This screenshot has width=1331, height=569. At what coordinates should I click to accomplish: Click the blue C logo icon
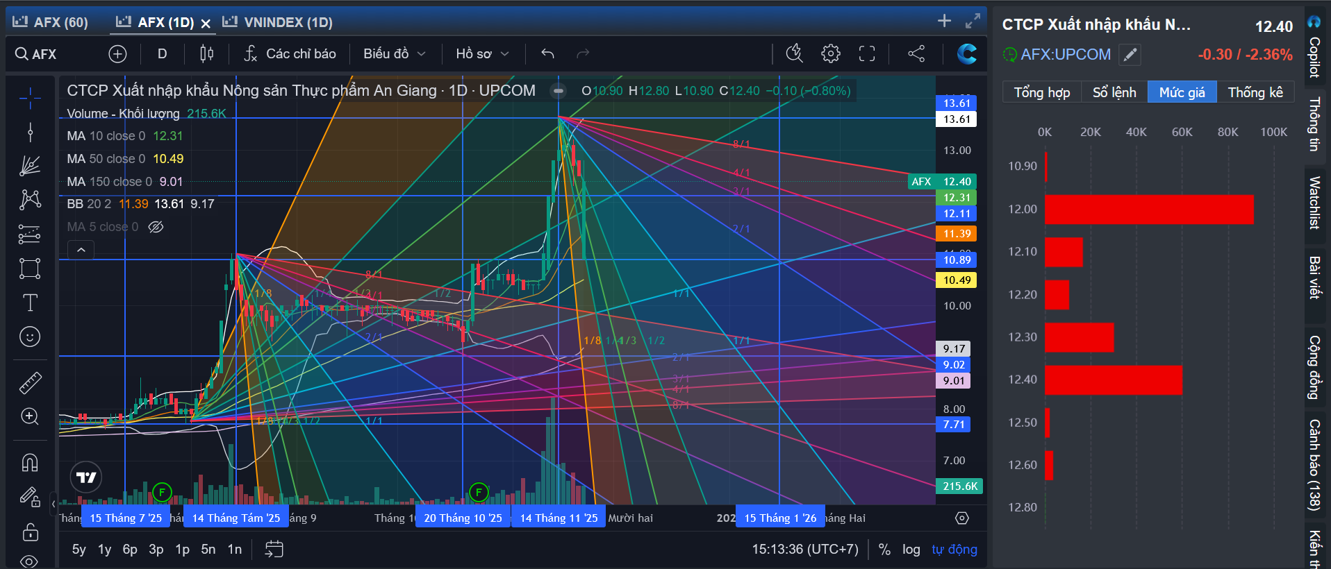pos(966,53)
